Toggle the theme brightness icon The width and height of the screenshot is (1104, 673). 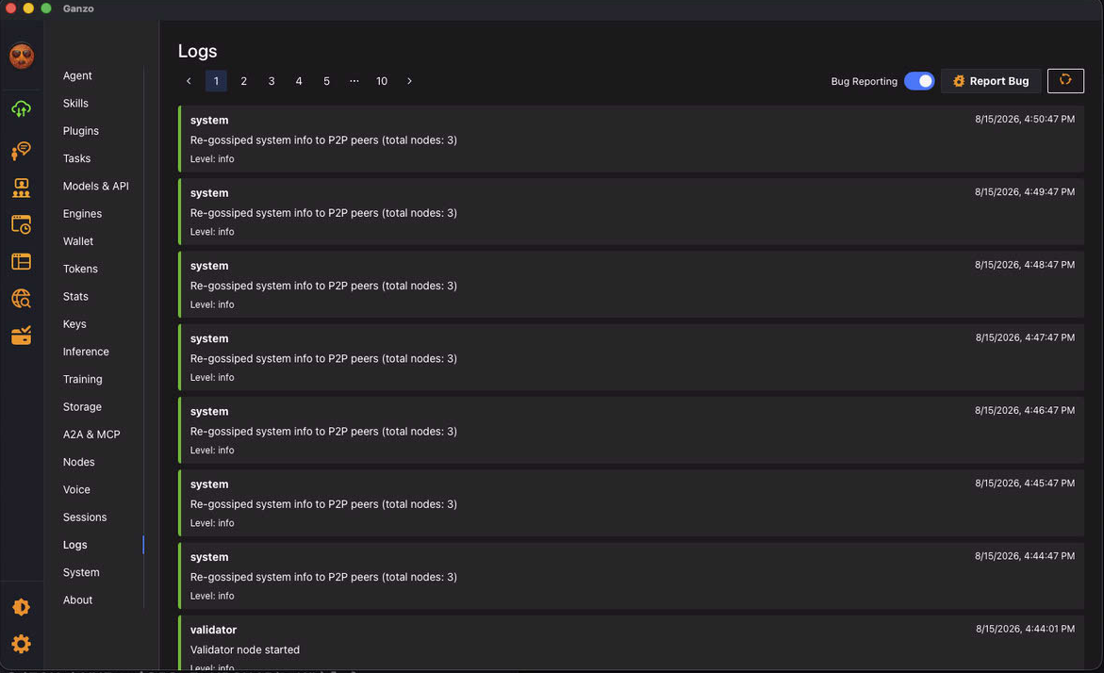(21, 607)
